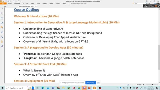
Task: Expand the quick access toolbar customize arrow
Action: point(21,1)
